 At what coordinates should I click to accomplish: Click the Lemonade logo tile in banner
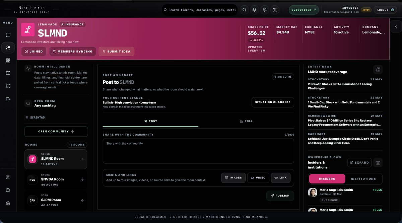point(28,29)
